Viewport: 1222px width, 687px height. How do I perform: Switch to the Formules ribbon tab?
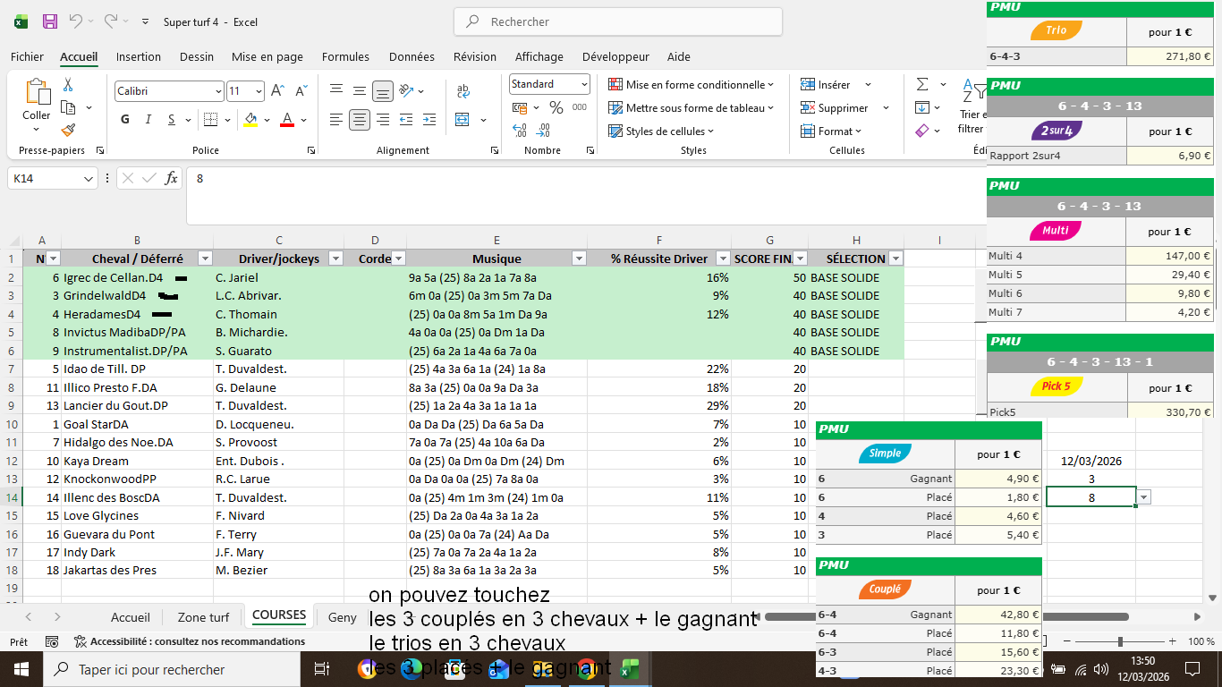click(345, 56)
